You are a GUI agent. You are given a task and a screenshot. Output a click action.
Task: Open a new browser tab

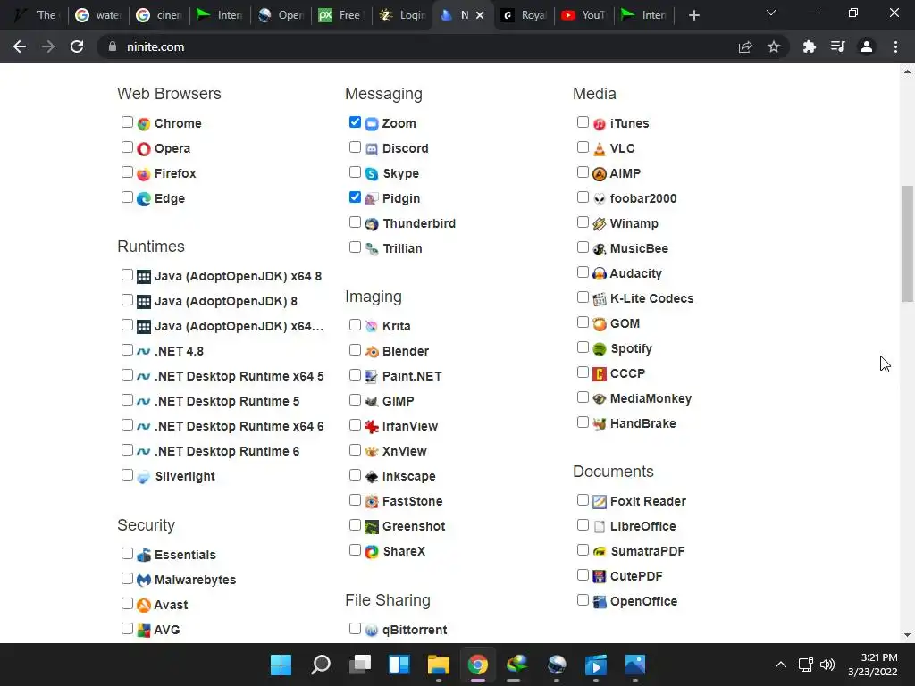click(693, 15)
